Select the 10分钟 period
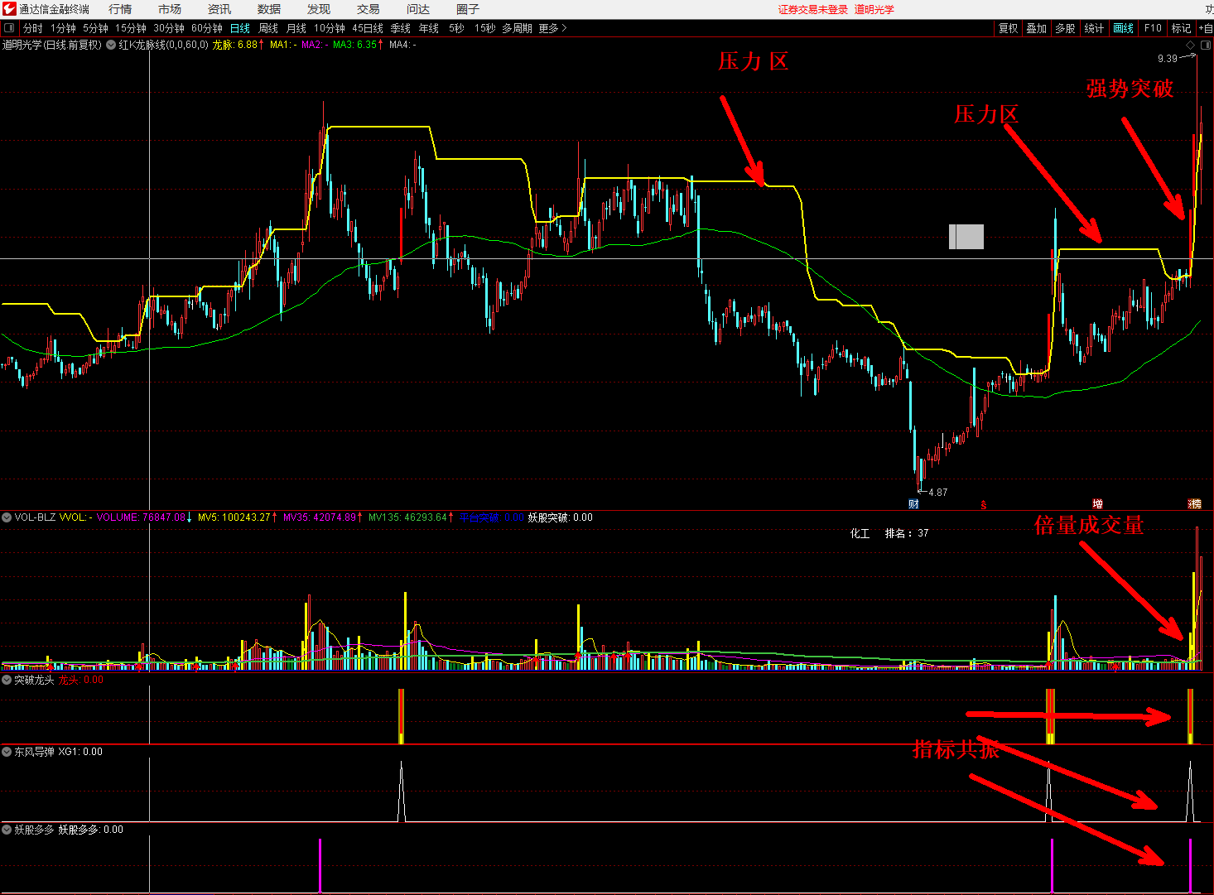The height and width of the screenshot is (895, 1214). pos(329,28)
